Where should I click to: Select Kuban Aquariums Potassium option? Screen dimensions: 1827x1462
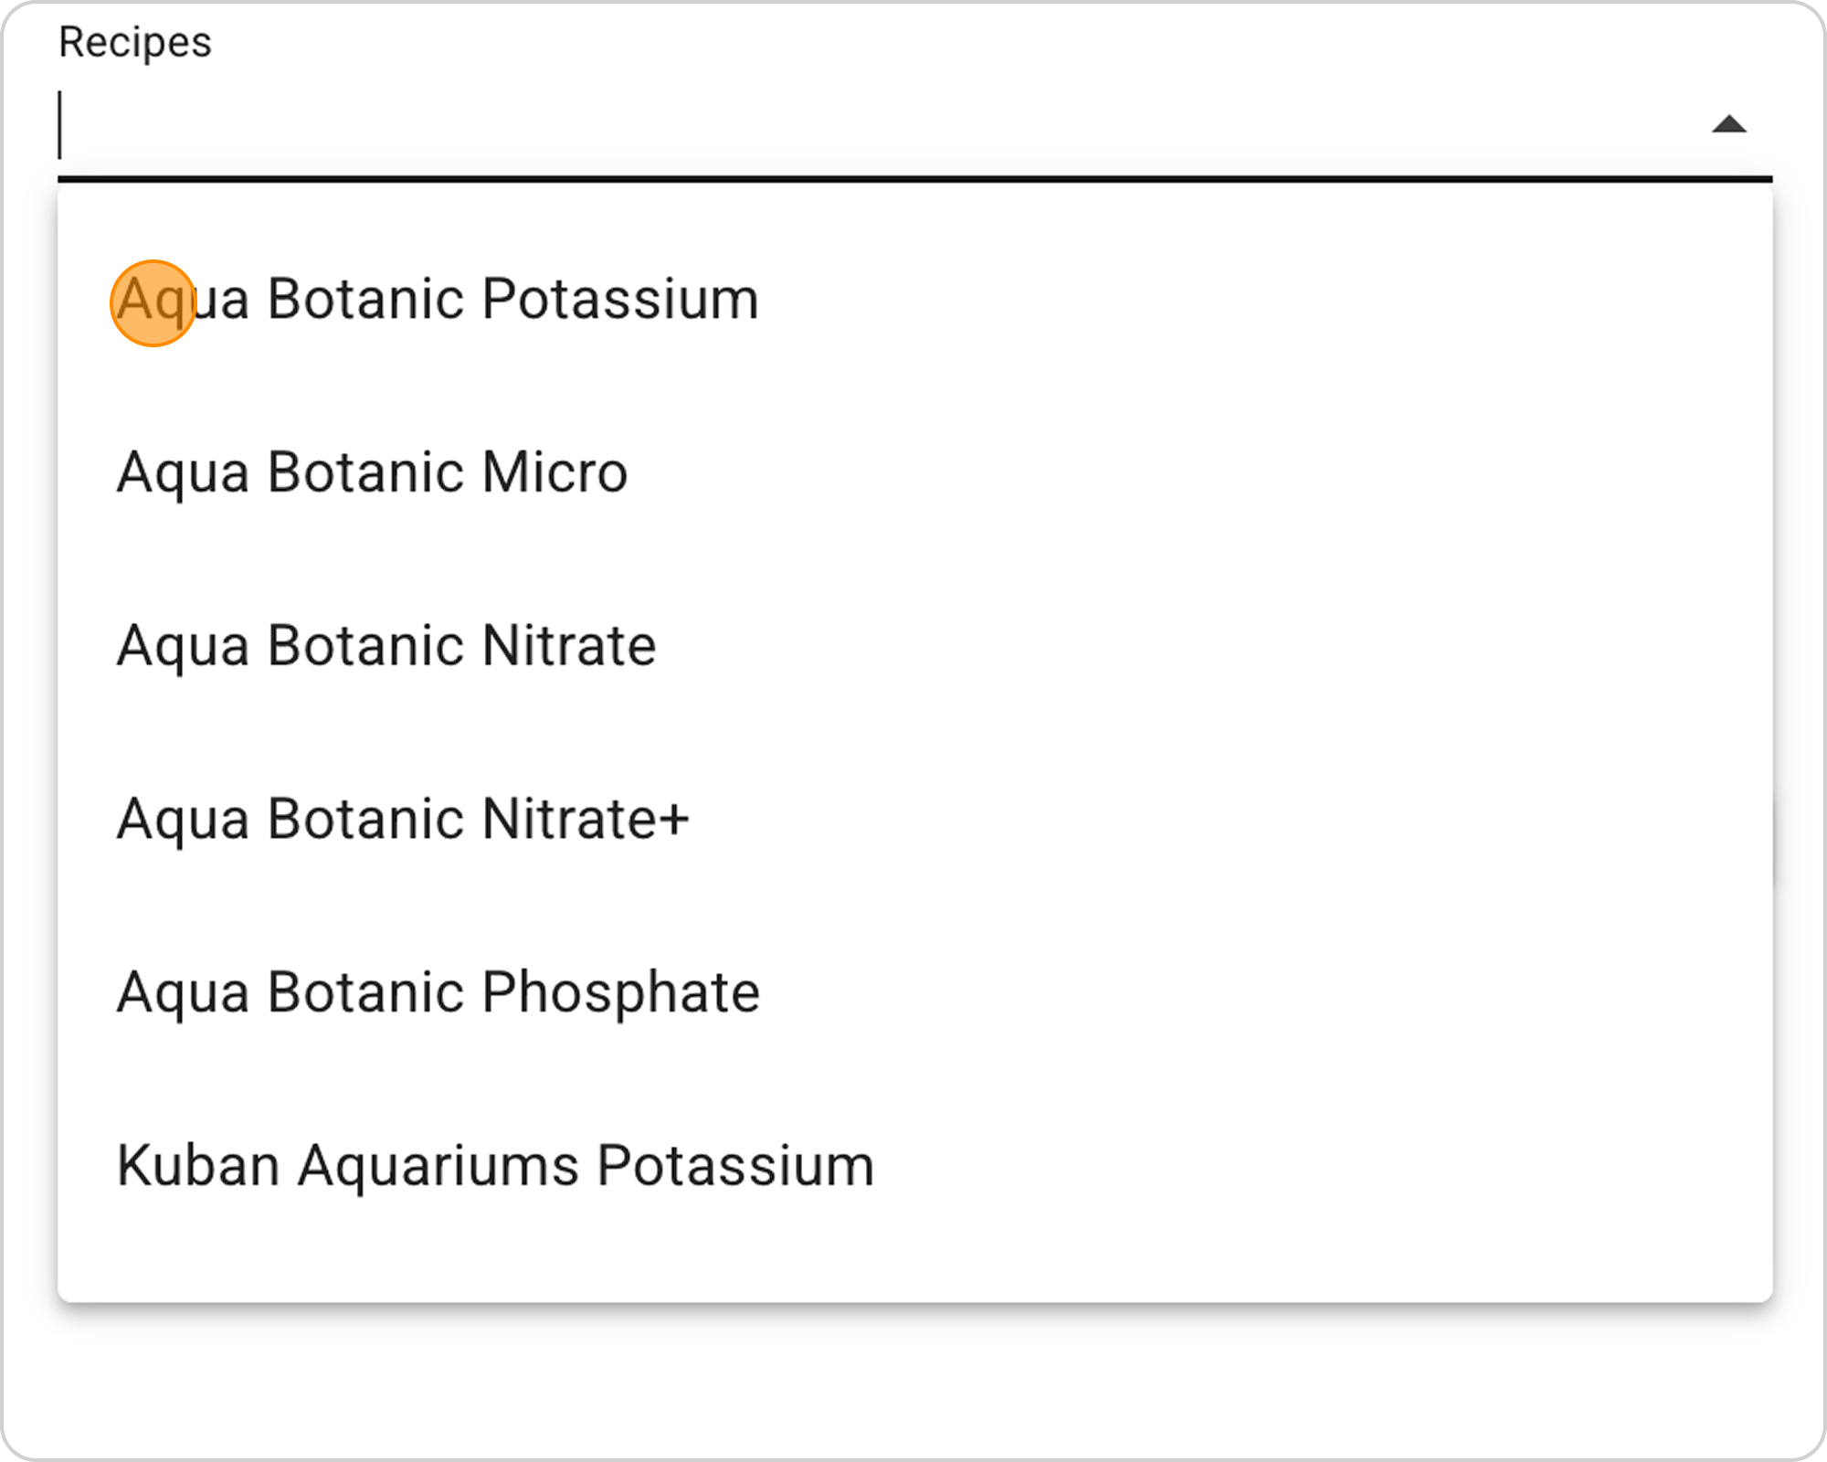point(496,1166)
